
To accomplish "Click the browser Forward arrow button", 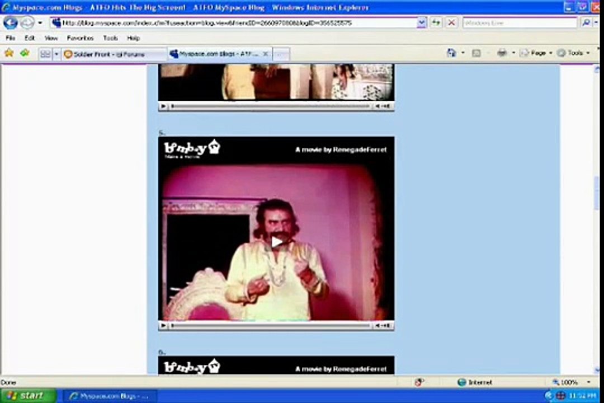I will (27, 23).
